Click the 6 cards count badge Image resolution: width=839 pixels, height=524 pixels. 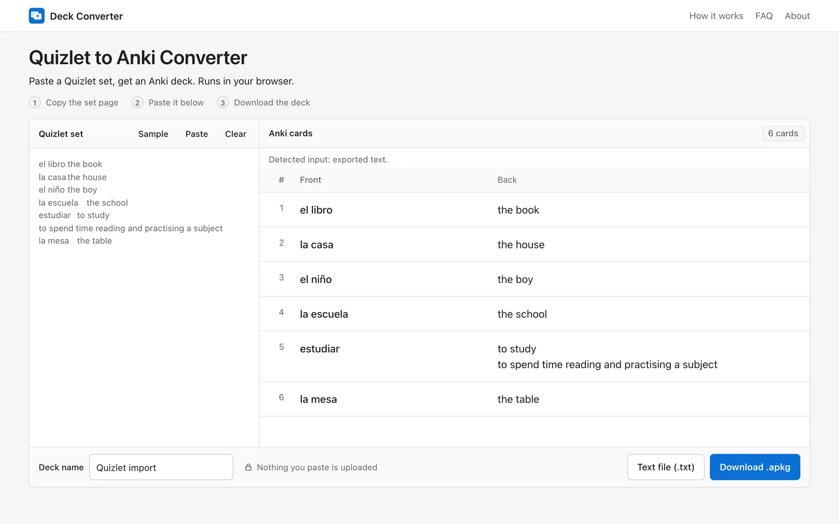coord(783,133)
